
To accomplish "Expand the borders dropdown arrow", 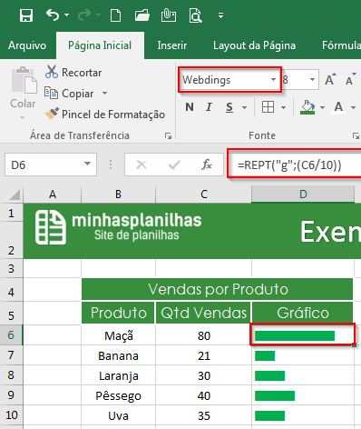I will [x=283, y=107].
